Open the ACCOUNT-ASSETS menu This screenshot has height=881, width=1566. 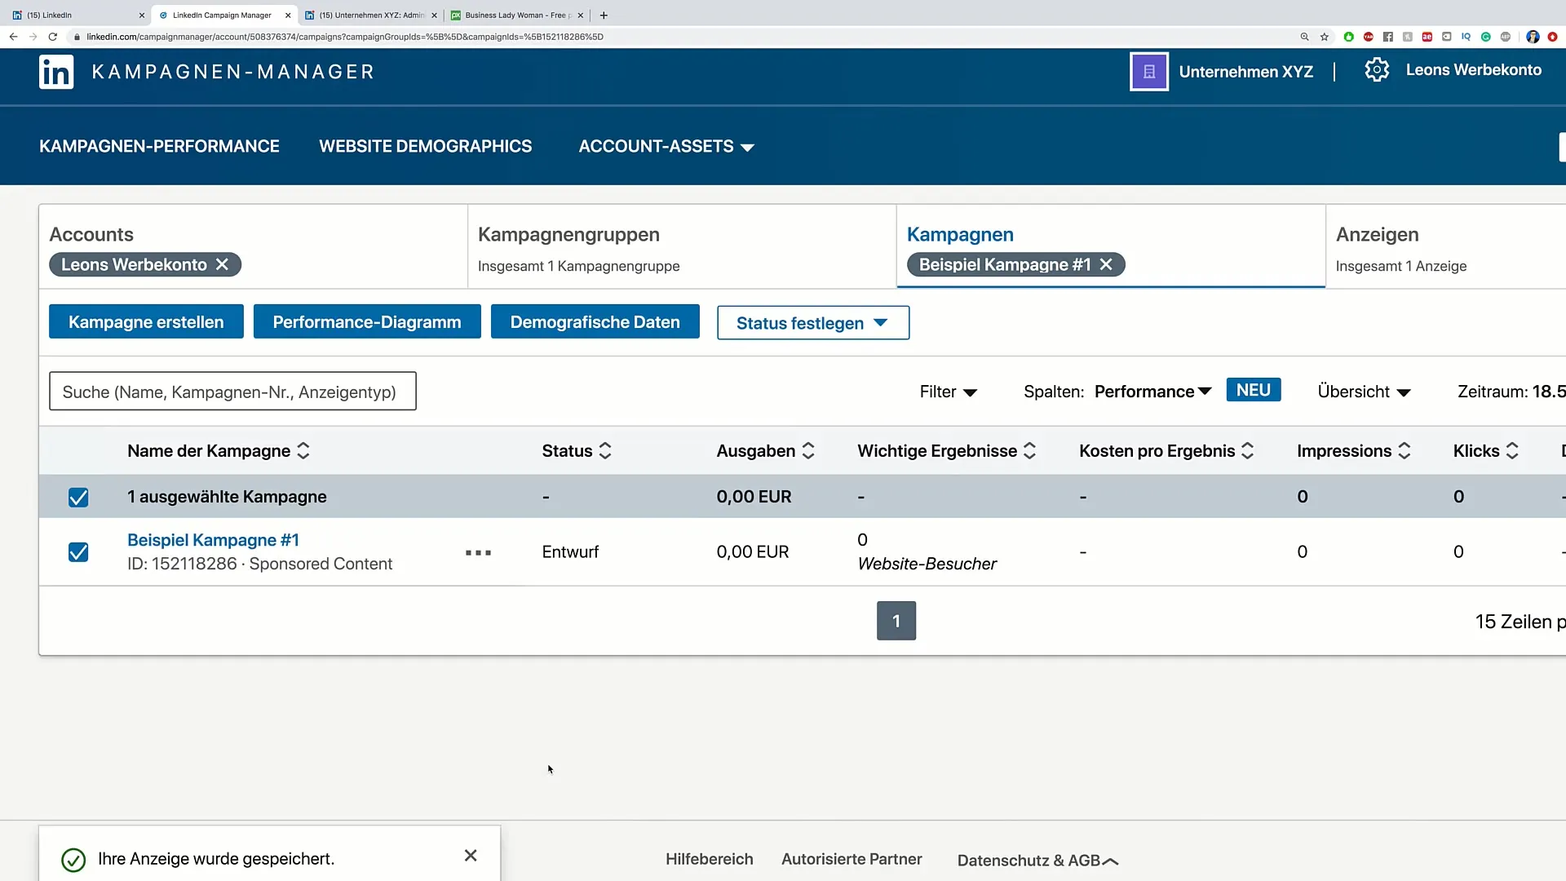[x=666, y=147]
